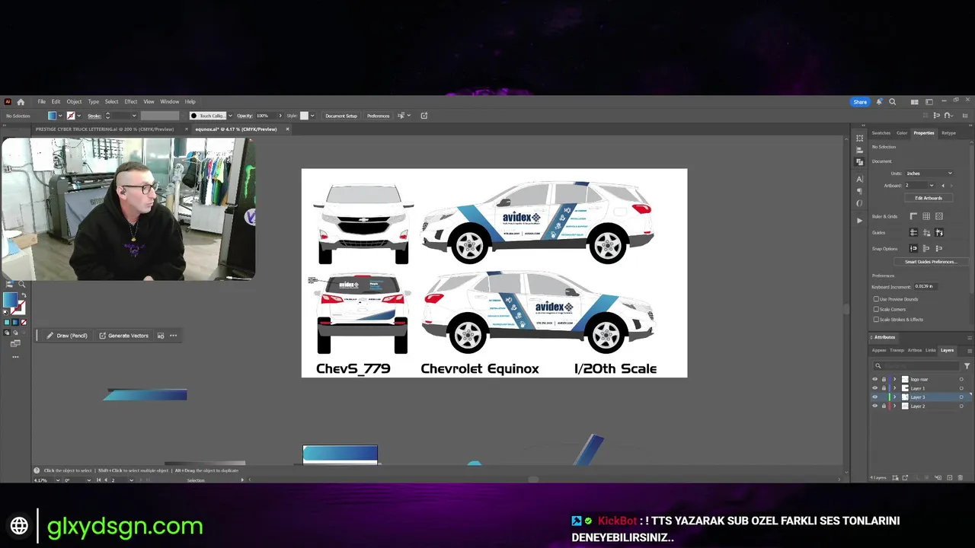975x548 pixels.
Task: Enable Scale Strokes & Effects checkbox
Action: pyautogui.click(x=876, y=319)
